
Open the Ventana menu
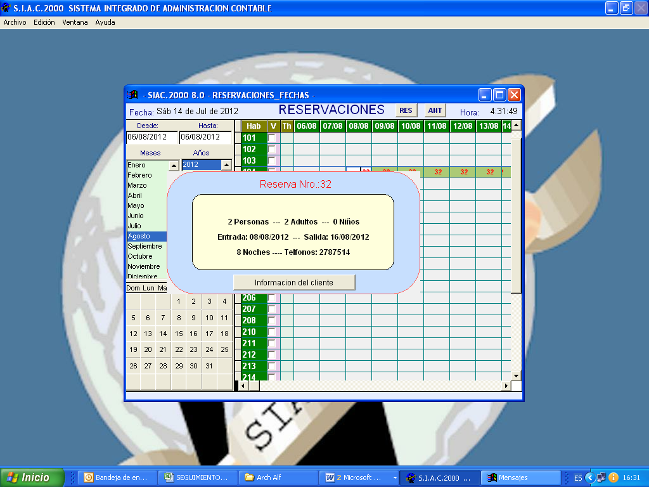[x=75, y=22]
